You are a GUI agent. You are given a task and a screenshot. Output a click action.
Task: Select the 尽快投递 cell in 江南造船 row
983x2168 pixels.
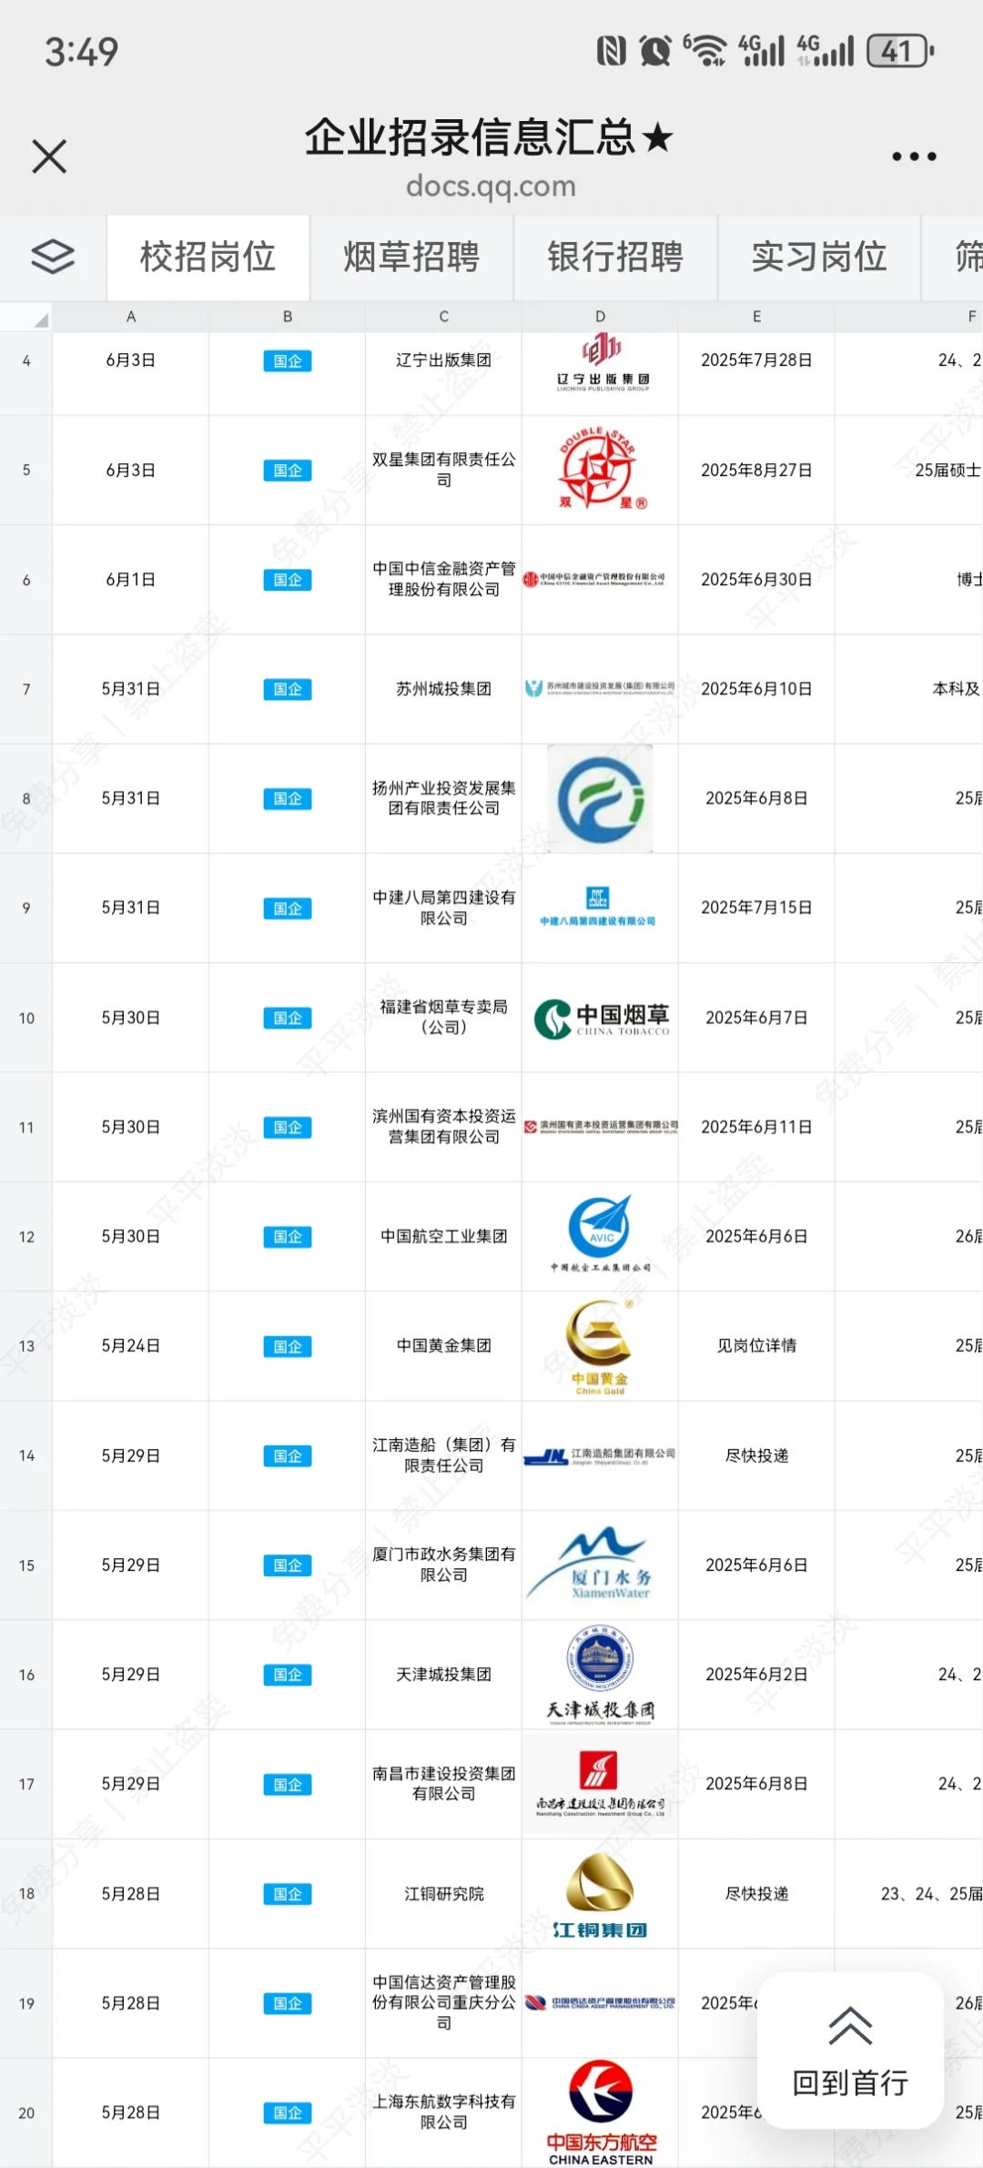pyautogui.click(x=756, y=1456)
